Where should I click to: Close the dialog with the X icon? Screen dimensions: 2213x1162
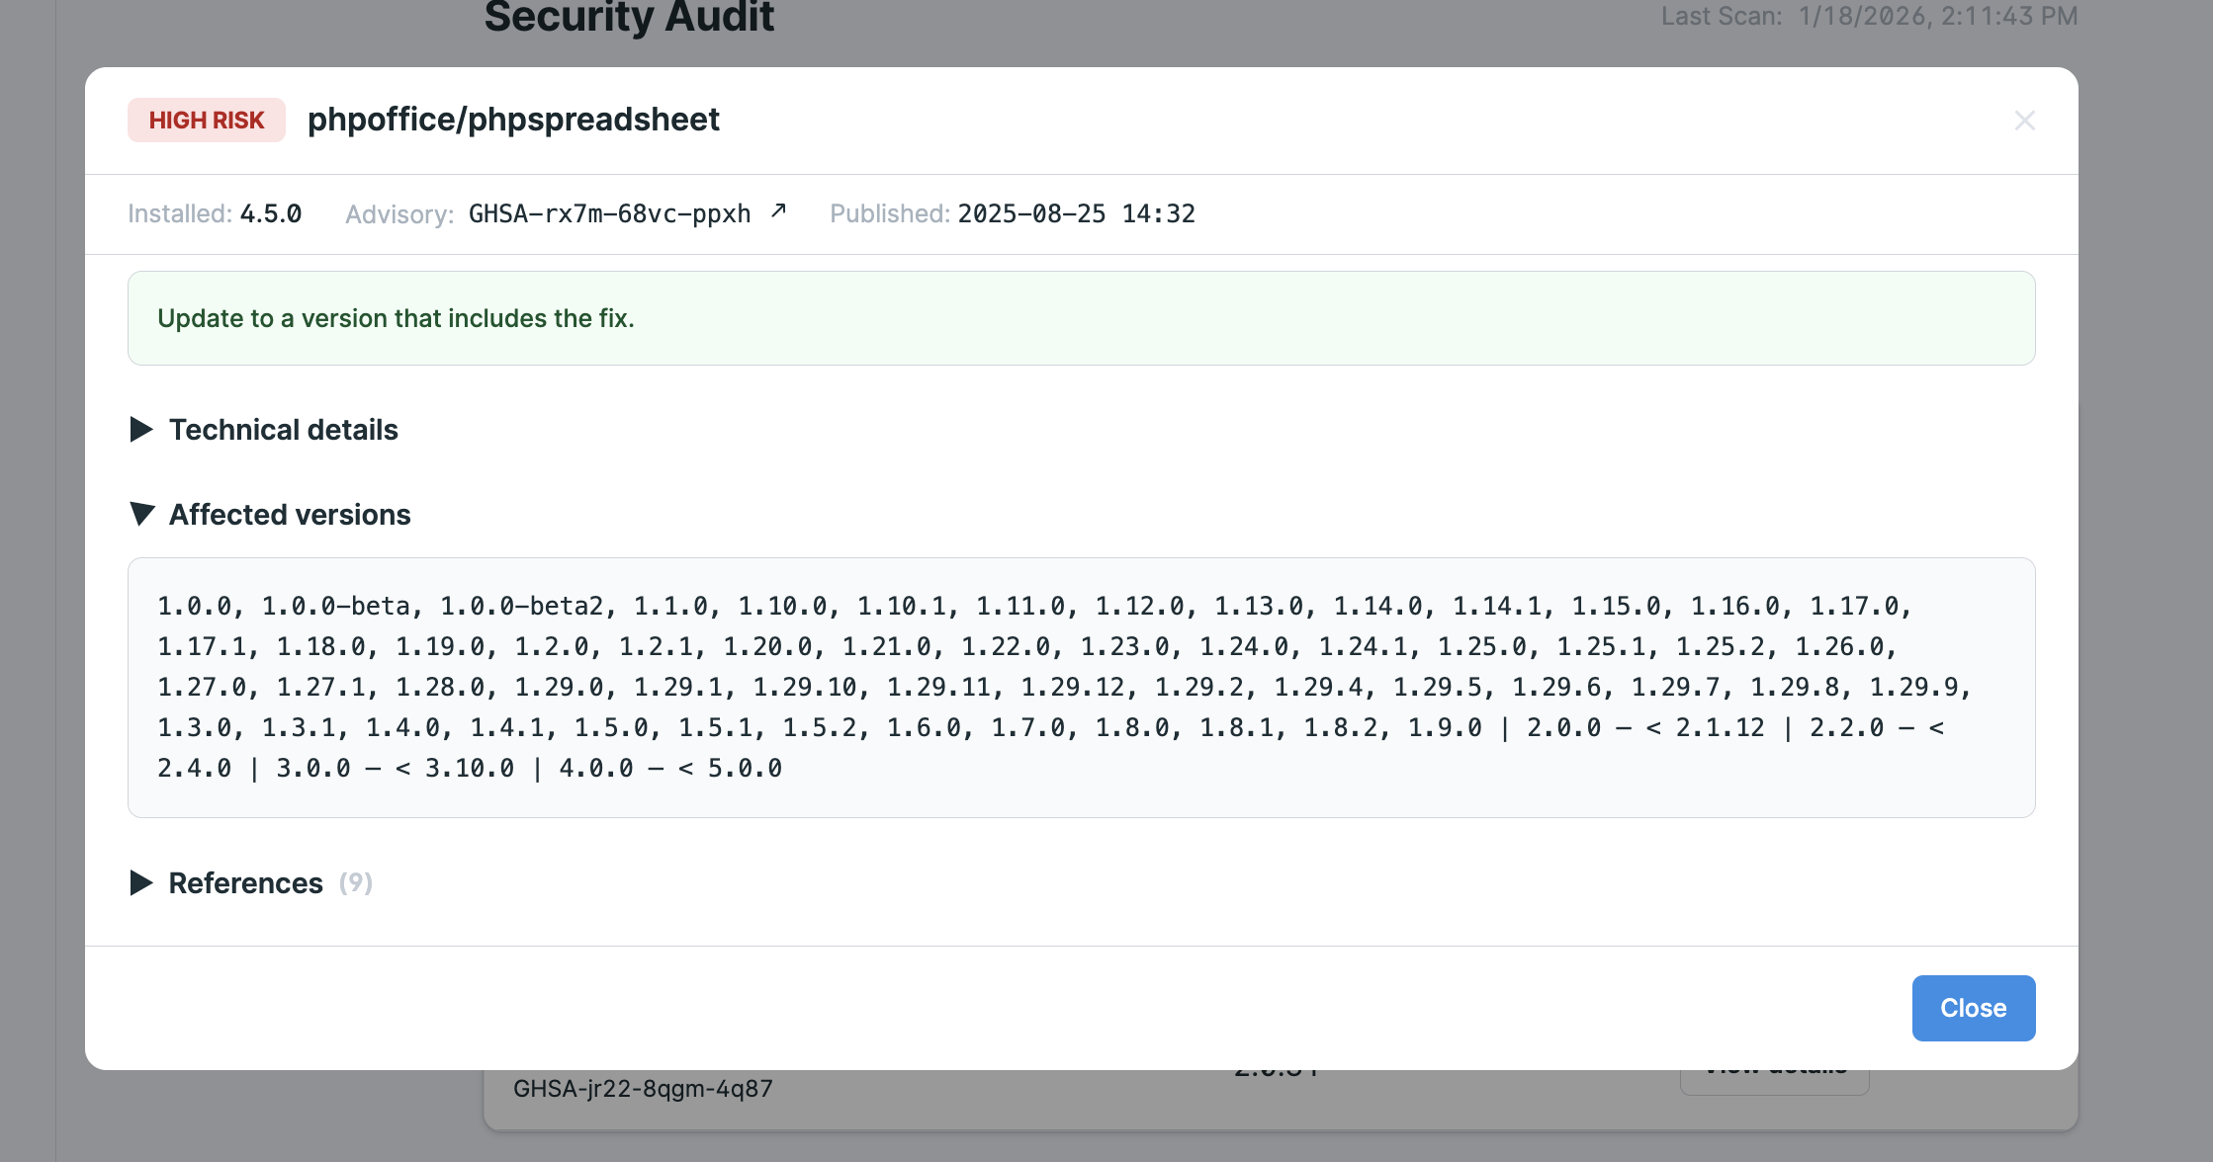coord(2024,121)
